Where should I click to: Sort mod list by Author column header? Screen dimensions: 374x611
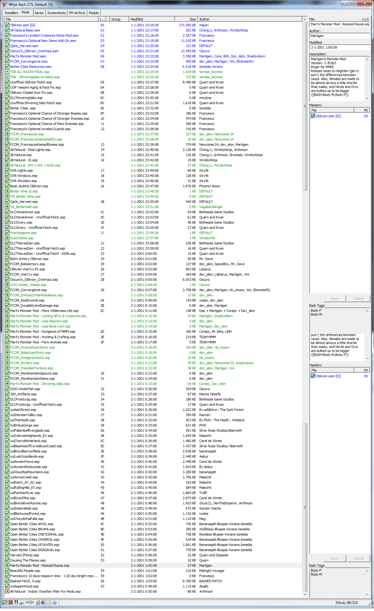pos(250,19)
